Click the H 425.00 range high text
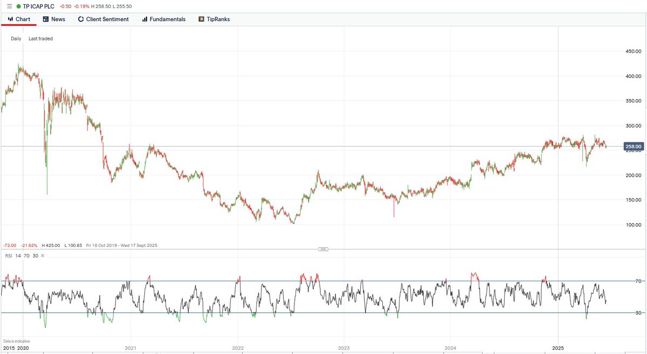 pyautogui.click(x=52, y=246)
